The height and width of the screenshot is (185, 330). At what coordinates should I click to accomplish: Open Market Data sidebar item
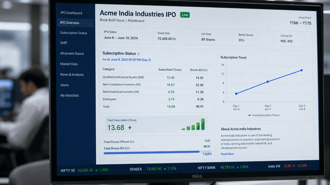(69, 64)
